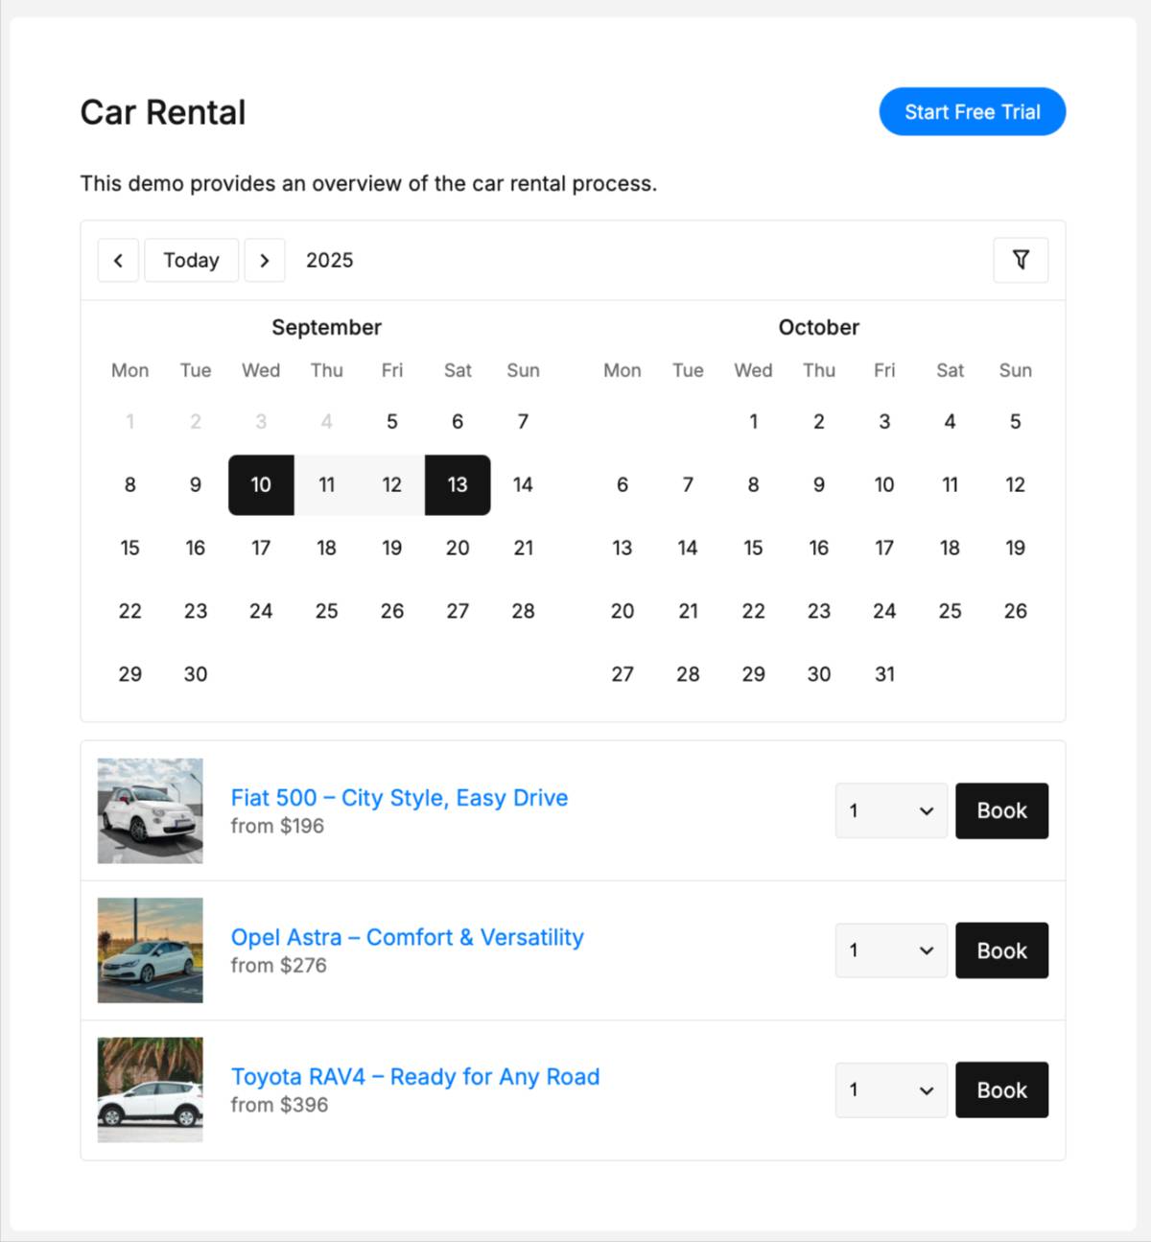Pick October 31 in the calendar
Image resolution: width=1151 pixels, height=1242 pixels.
(884, 674)
